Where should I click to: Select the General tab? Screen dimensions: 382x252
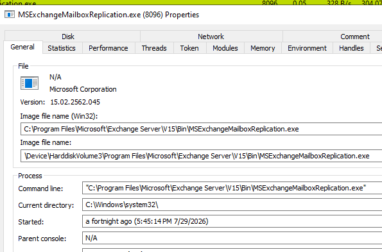pyautogui.click(x=22, y=47)
